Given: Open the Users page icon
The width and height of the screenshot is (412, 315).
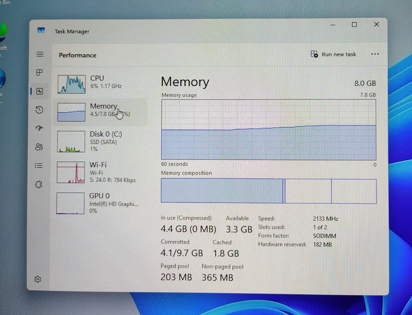Looking at the screenshot, I should pos(39,147).
